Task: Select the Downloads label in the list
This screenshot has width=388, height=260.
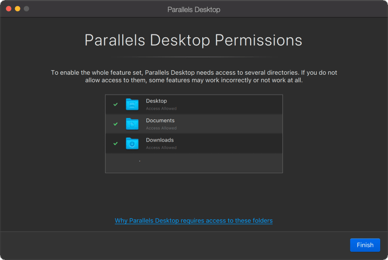Action: (160, 140)
